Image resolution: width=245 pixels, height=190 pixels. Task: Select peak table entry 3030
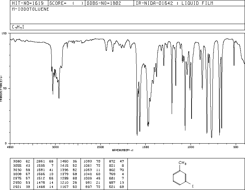pyautogui.click(x=17, y=170)
